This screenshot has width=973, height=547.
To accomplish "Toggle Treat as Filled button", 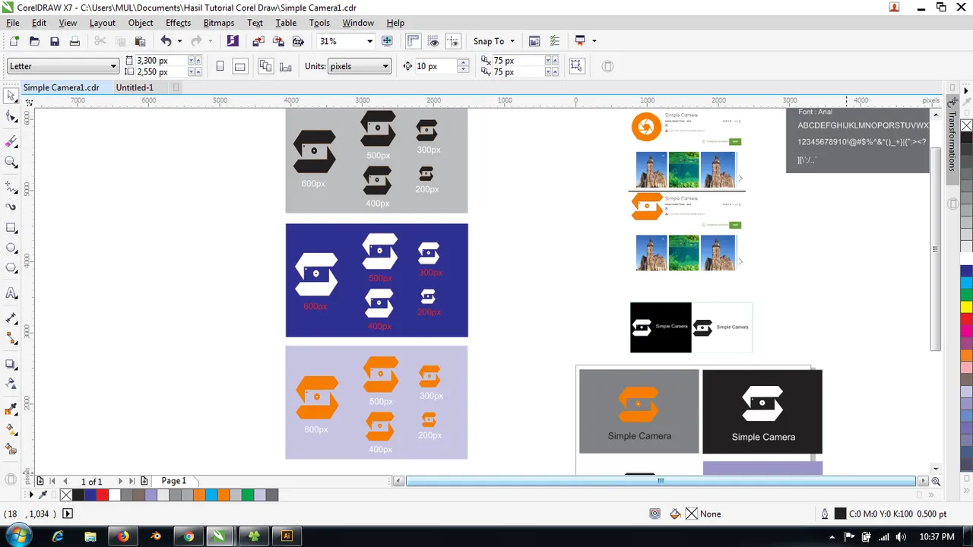I will click(x=576, y=66).
